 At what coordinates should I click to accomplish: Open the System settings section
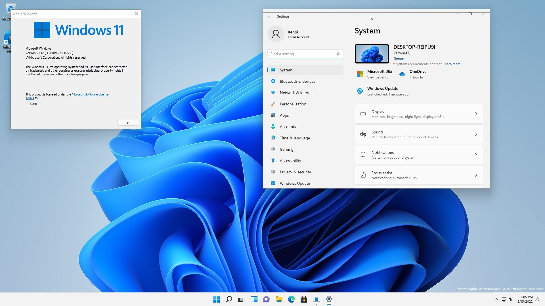point(305,70)
